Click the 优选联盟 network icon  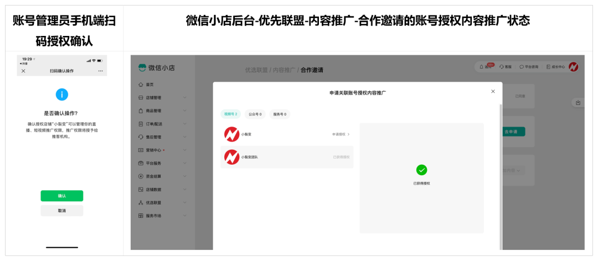coord(141,203)
